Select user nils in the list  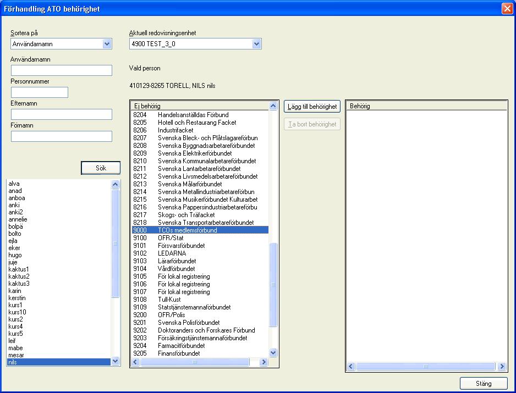58,362
